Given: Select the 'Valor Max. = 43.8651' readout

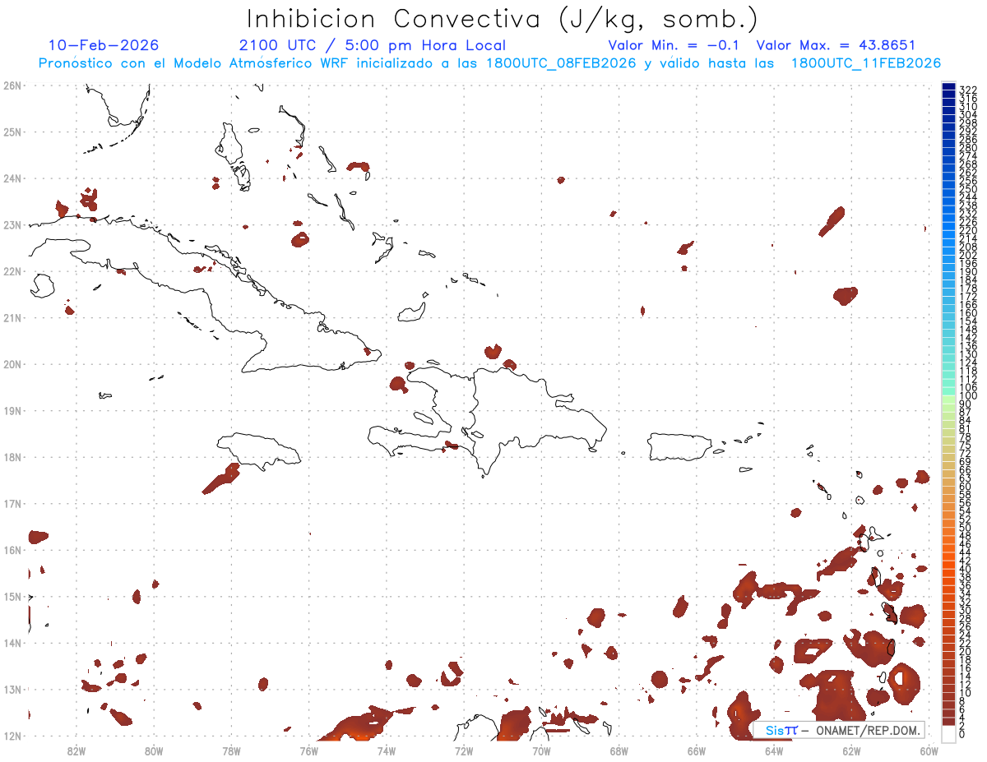Looking at the screenshot, I should 836,45.
